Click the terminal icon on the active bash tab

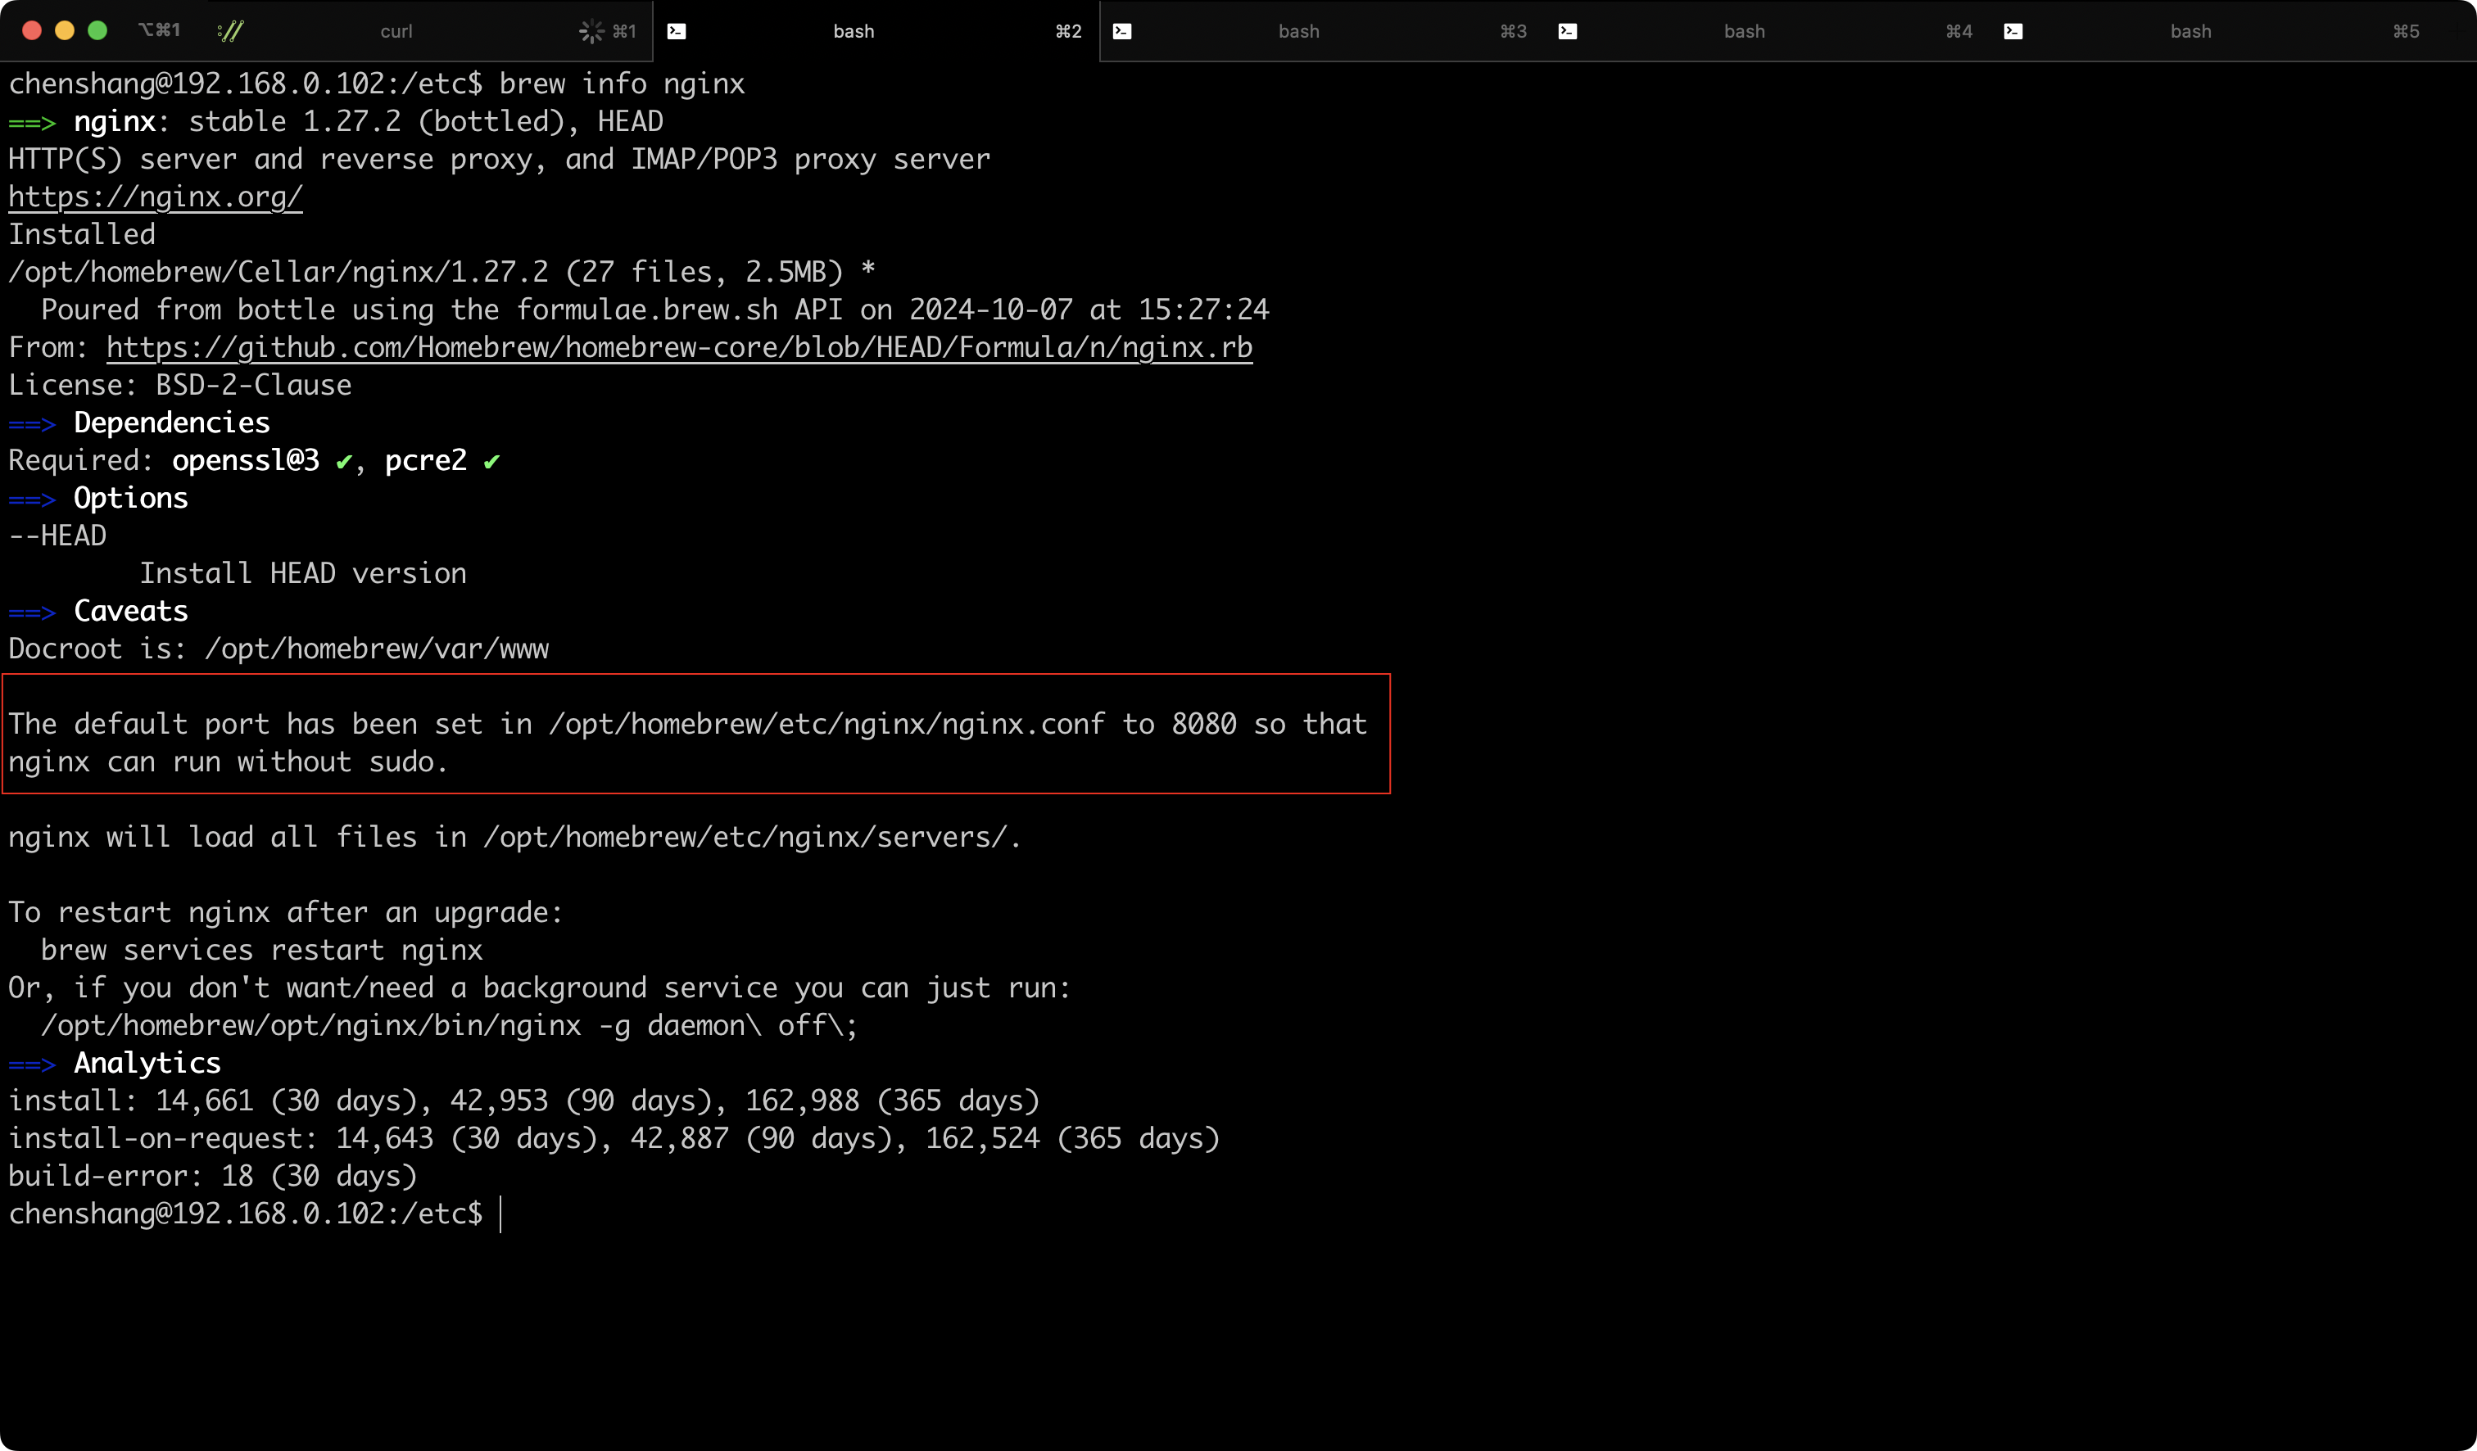click(x=677, y=31)
